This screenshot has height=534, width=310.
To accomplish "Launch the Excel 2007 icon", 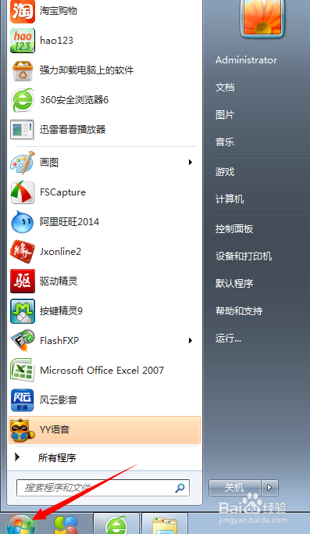I will [23, 370].
